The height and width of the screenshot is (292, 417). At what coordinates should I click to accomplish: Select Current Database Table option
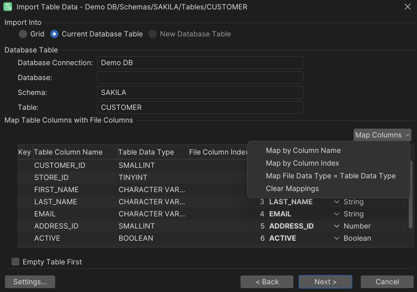point(54,34)
